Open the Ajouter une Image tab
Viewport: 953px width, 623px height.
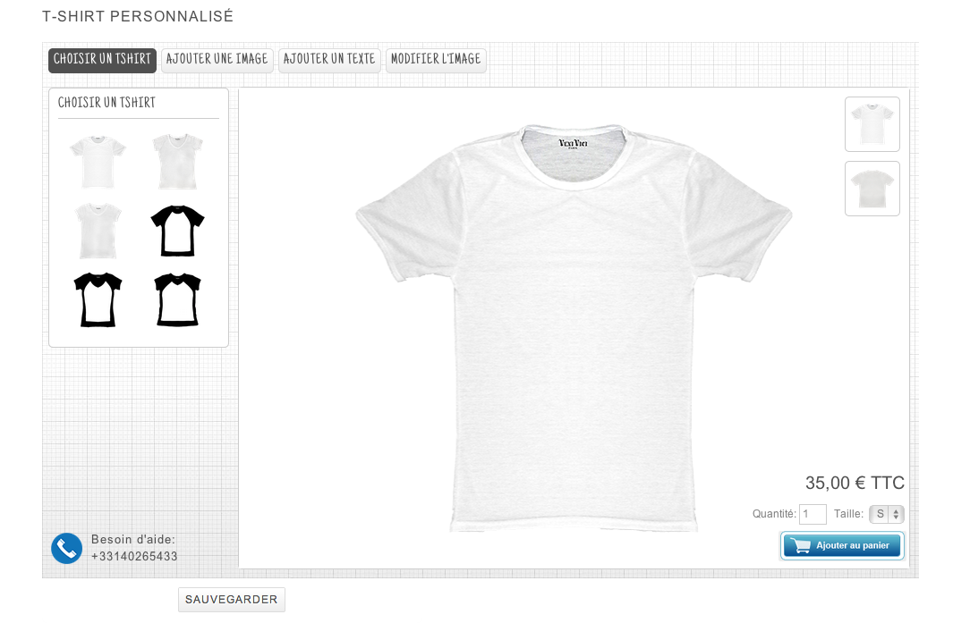[217, 60]
